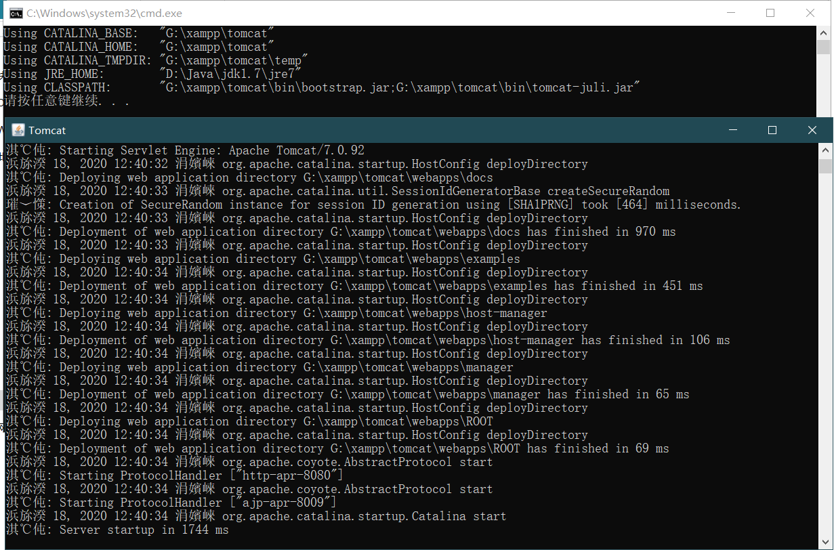
Task: Maximize the Tomcat window
Action: (x=772, y=130)
